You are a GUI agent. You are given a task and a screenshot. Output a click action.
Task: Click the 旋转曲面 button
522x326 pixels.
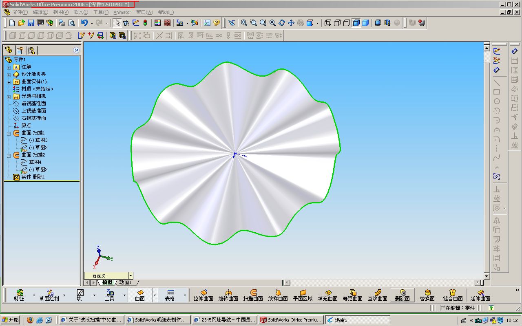228,295
